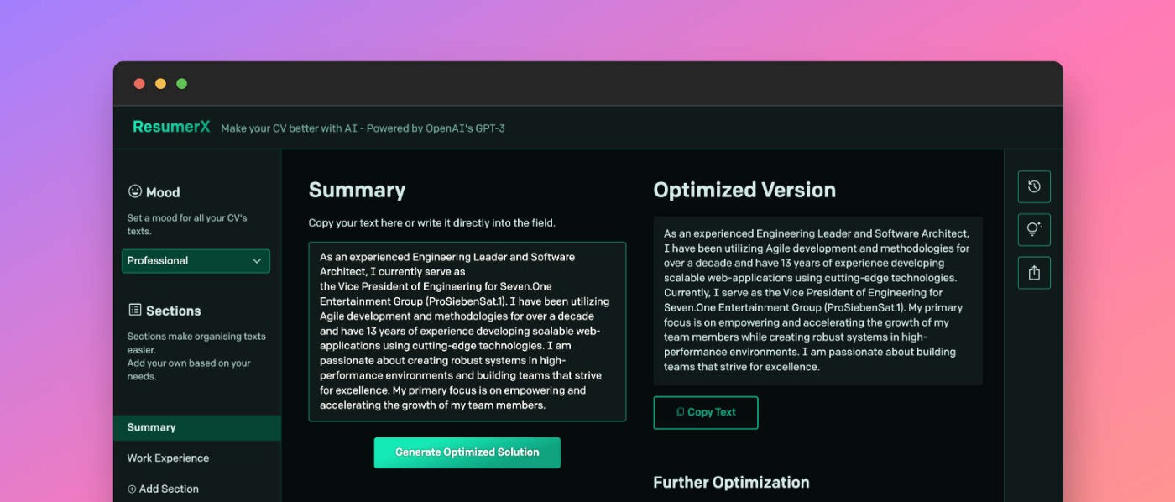Click the lightbulb suggestions icon
Image resolution: width=1175 pixels, height=502 pixels.
tap(1034, 229)
